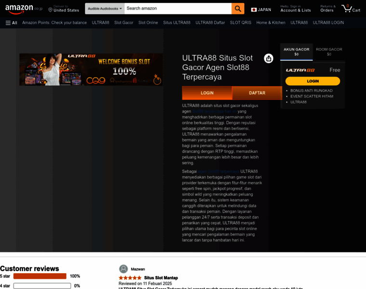The image size is (366, 289).
Task: Click Deliver to United States
Action: click(x=64, y=9)
